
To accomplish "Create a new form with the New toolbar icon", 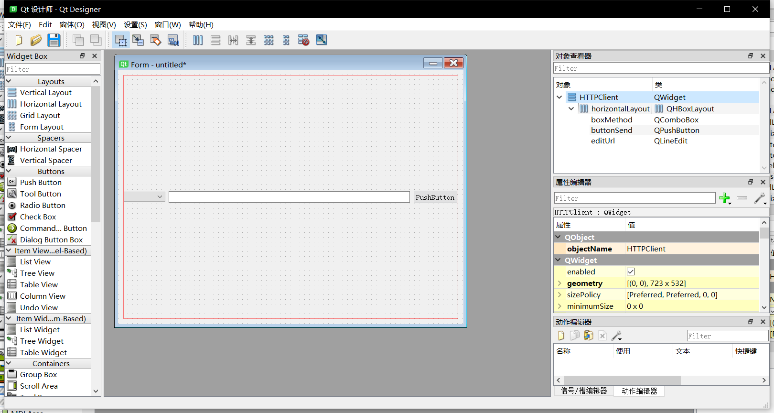I will click(x=19, y=40).
